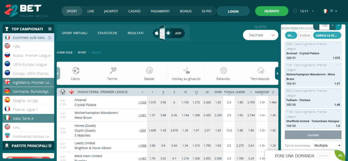Click the Codice input field
This screenshot has height=161, width=348.
point(305,36)
